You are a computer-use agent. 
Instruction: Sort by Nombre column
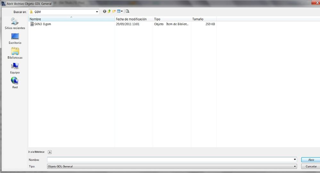[71, 19]
